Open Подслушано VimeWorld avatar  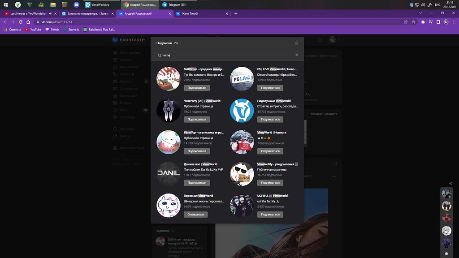coord(242,110)
